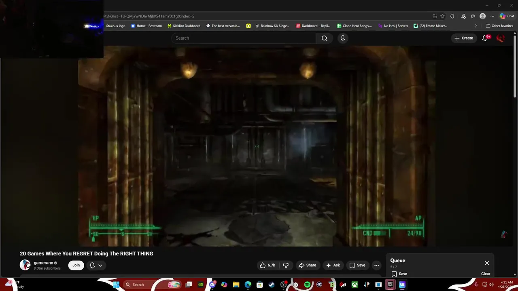
Task: Open the No Hesi | Servers bookmark
Action: click(x=393, y=26)
